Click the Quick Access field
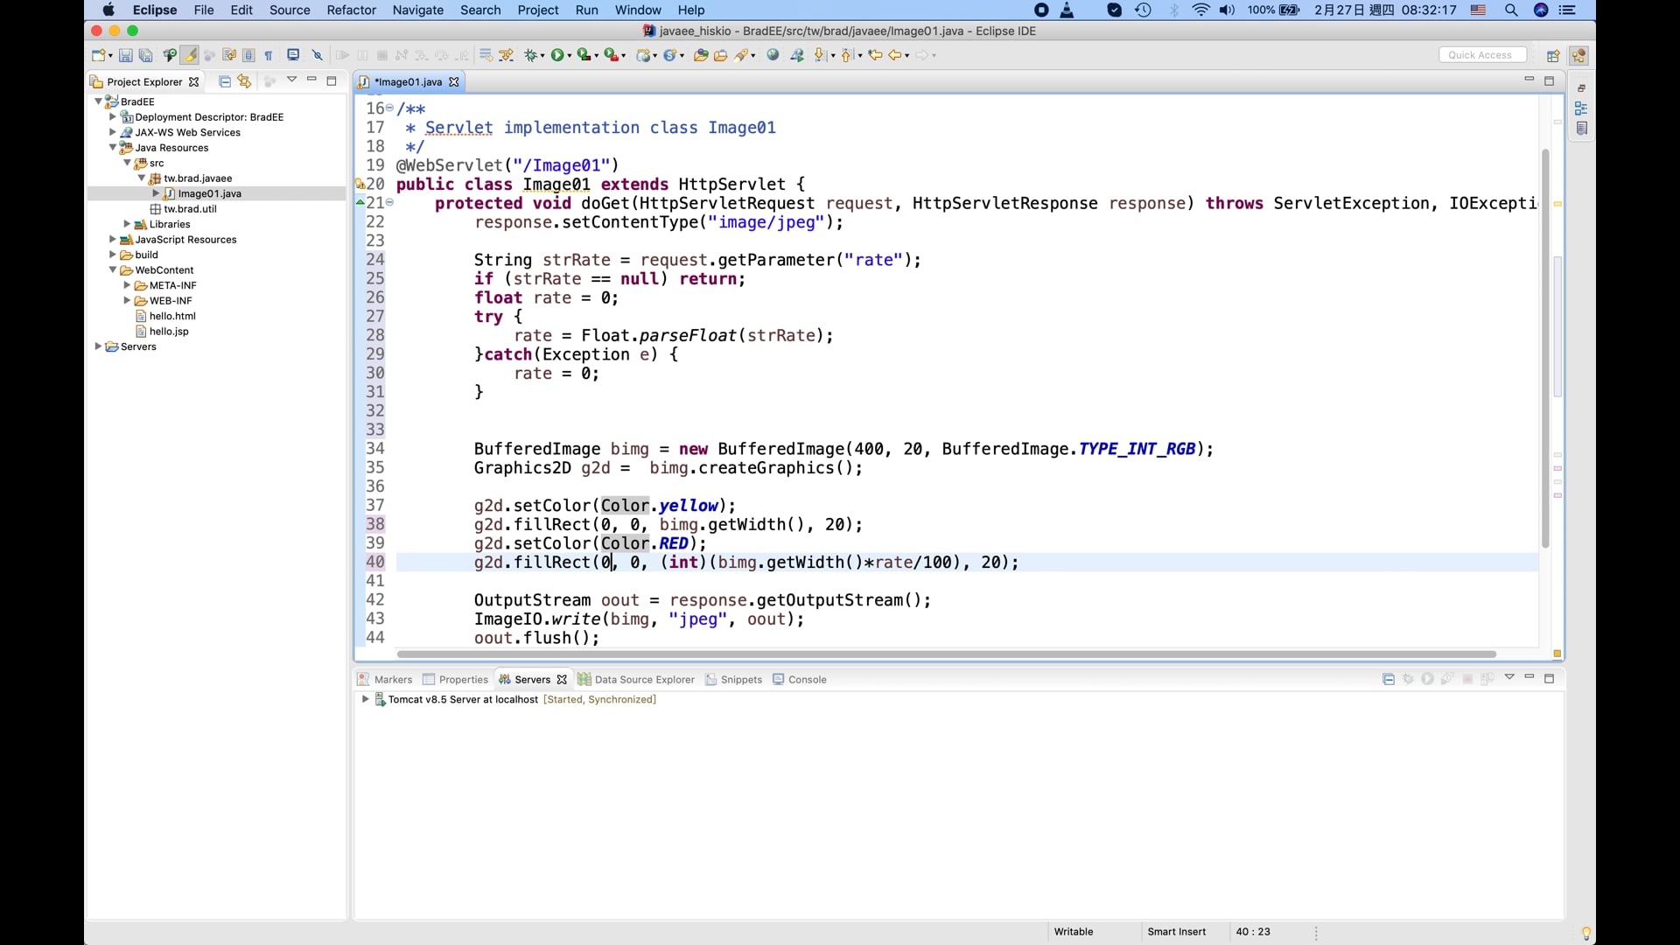 point(1482,54)
